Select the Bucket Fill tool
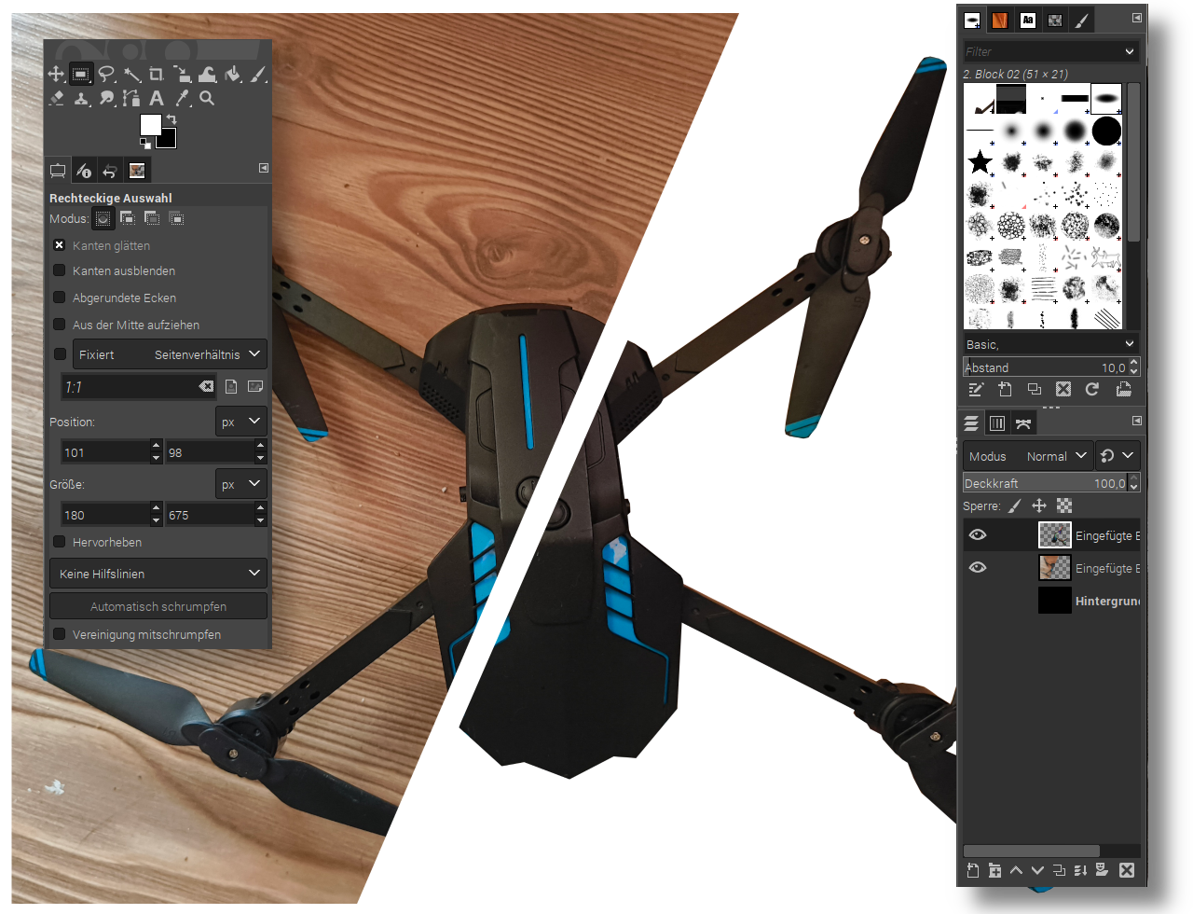The width and height of the screenshot is (1193, 914). pos(233,74)
